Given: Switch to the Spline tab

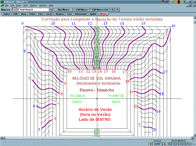Looking at the screenshot, I should click(93, 14).
